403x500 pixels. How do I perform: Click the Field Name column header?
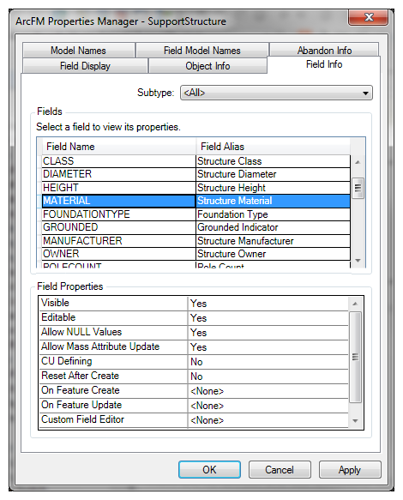tap(118, 147)
